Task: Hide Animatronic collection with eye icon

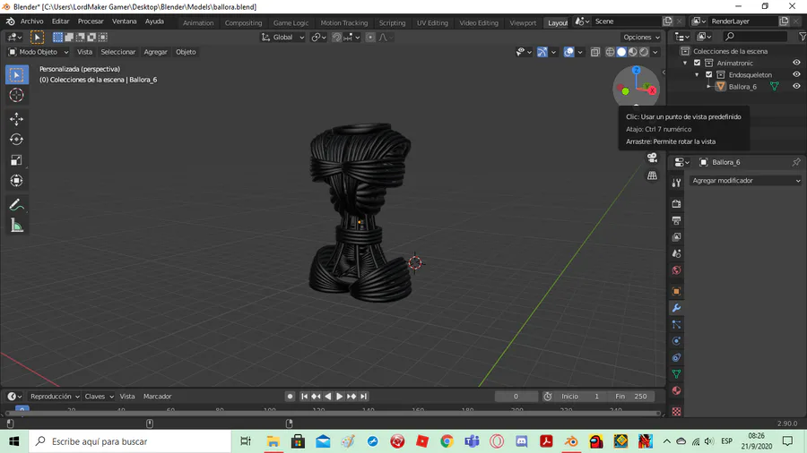Action: click(x=796, y=63)
